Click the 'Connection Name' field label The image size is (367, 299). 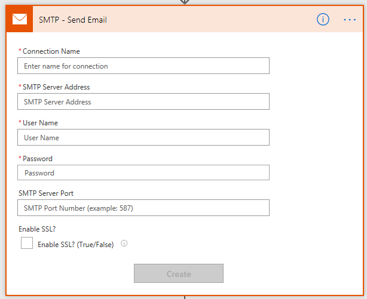[x=51, y=51]
